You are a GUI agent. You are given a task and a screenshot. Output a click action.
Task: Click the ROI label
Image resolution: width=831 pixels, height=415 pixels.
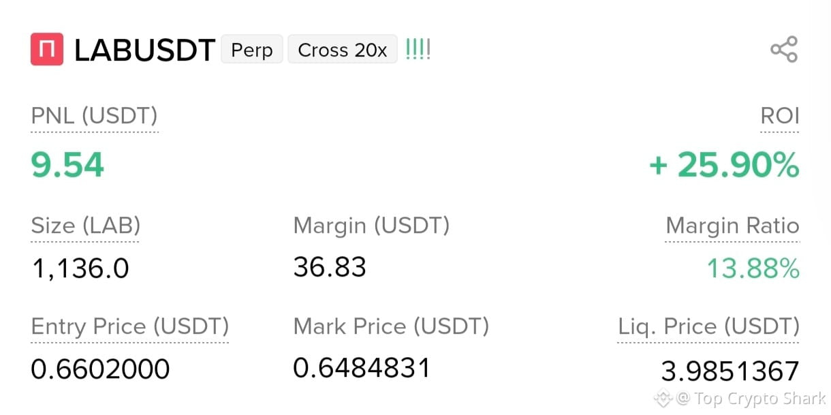click(x=780, y=116)
